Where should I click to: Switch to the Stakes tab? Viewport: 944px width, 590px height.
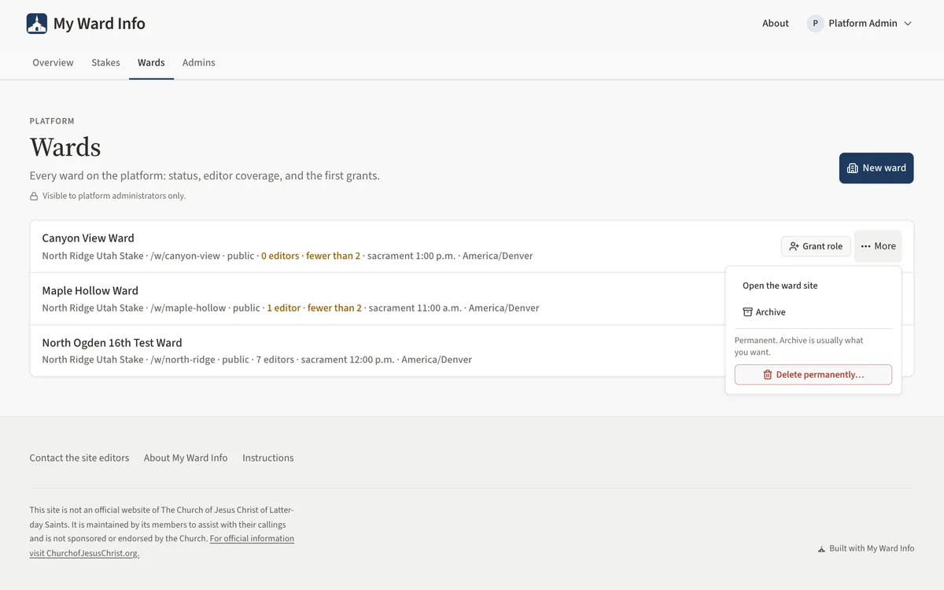tap(105, 63)
